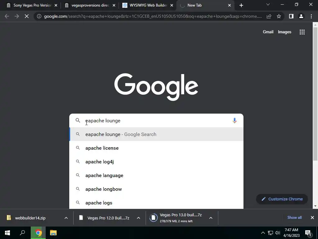Select 'eapache lounge - Google Search' suggestion
The width and height of the screenshot is (318, 239).
157,134
